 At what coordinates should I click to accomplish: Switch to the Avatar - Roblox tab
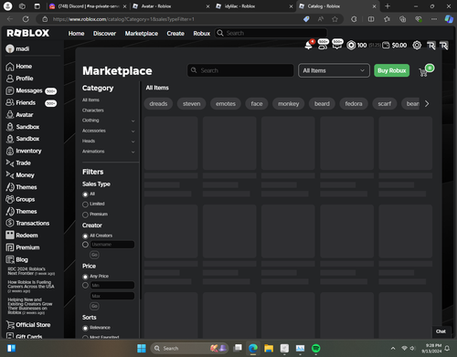[171, 6]
